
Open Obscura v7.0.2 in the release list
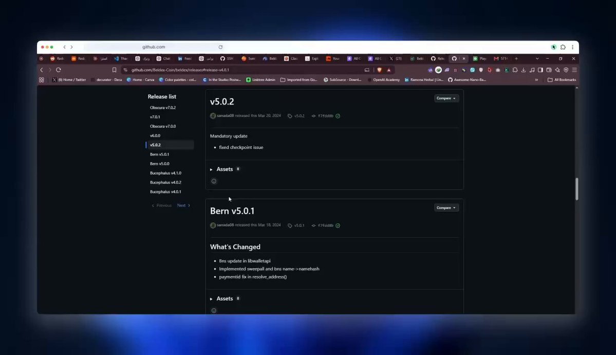pos(163,108)
